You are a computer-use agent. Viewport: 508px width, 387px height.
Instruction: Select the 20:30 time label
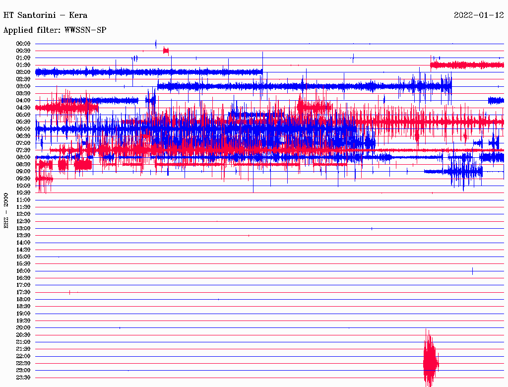tap(23, 335)
